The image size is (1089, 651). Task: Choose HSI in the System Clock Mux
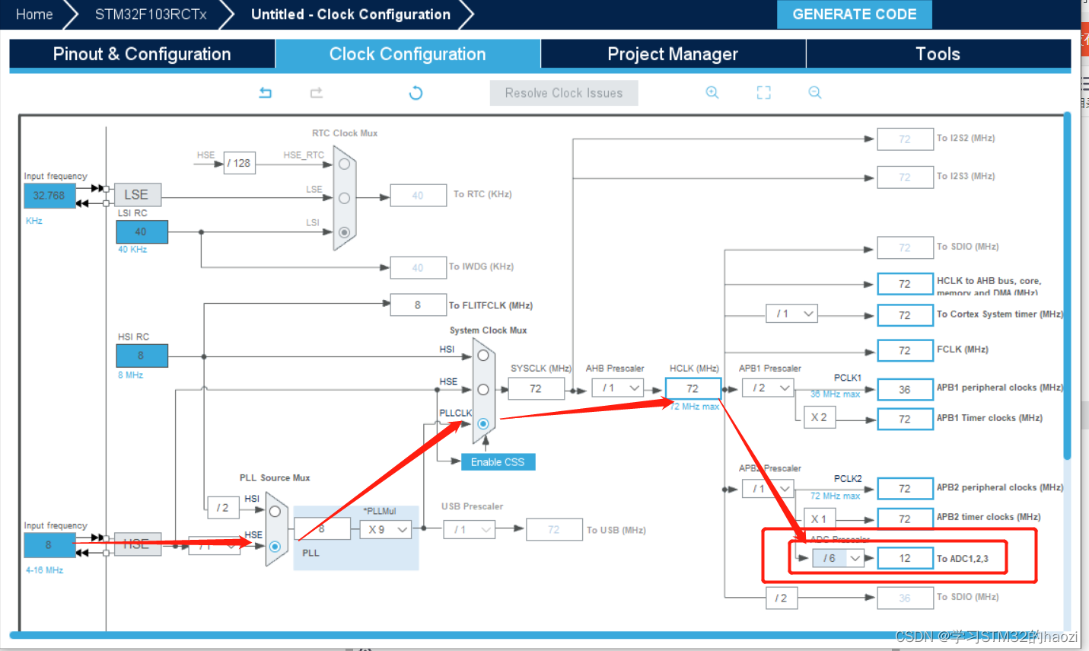483,356
